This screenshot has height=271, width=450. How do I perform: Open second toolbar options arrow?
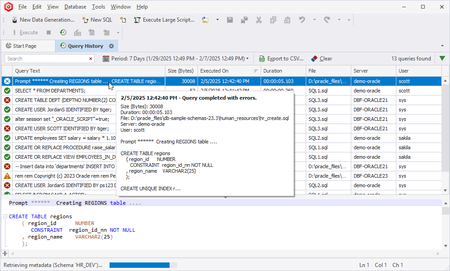[x=118, y=33]
